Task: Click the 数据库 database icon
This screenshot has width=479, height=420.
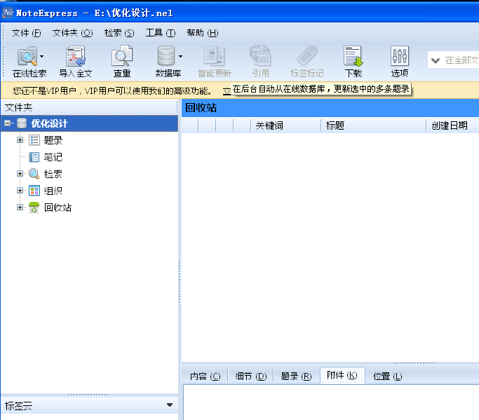Action: pyautogui.click(x=166, y=55)
